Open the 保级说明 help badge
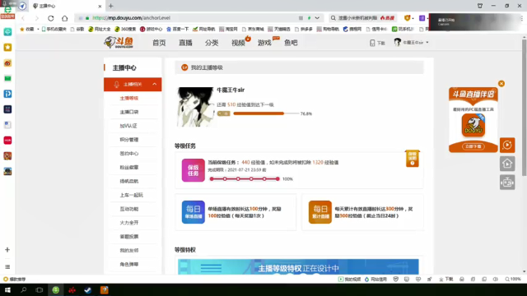Viewport: 527px width, 296px height. point(413,159)
